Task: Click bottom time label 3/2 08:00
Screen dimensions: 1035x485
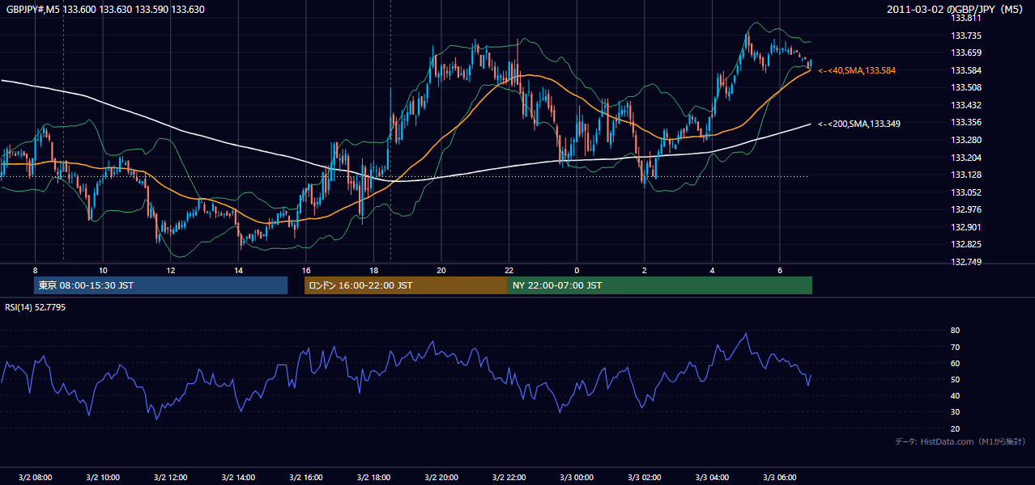Action: pyautogui.click(x=35, y=478)
